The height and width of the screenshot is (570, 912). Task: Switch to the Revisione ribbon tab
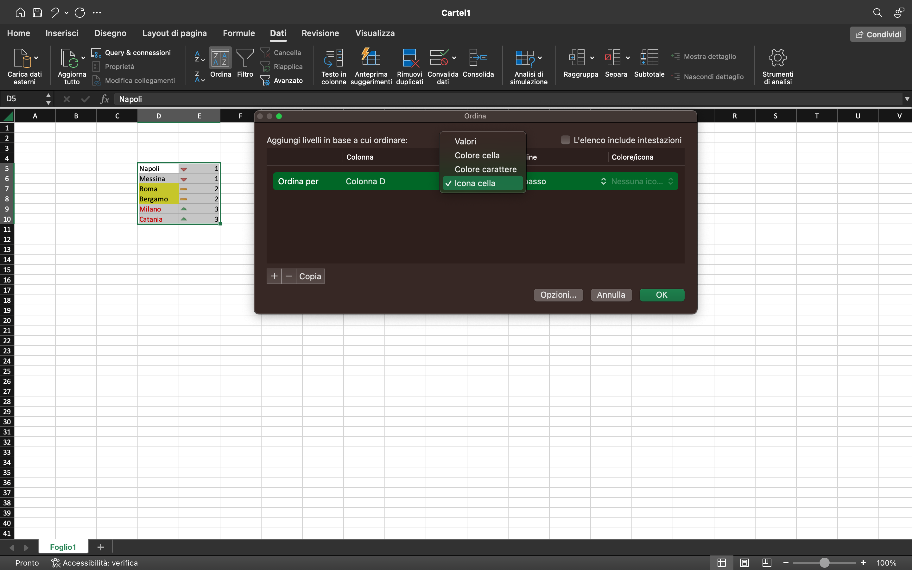pyautogui.click(x=320, y=33)
